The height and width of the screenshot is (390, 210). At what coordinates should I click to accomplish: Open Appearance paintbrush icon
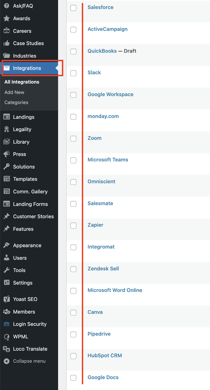pyautogui.click(x=7, y=245)
